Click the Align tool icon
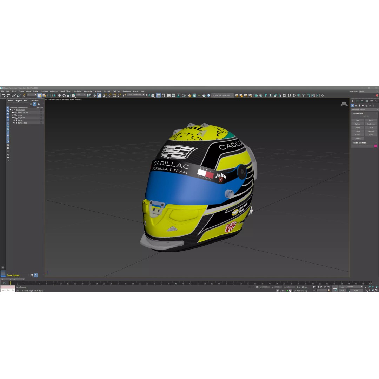The width and height of the screenshot is (379, 379). click(153, 95)
